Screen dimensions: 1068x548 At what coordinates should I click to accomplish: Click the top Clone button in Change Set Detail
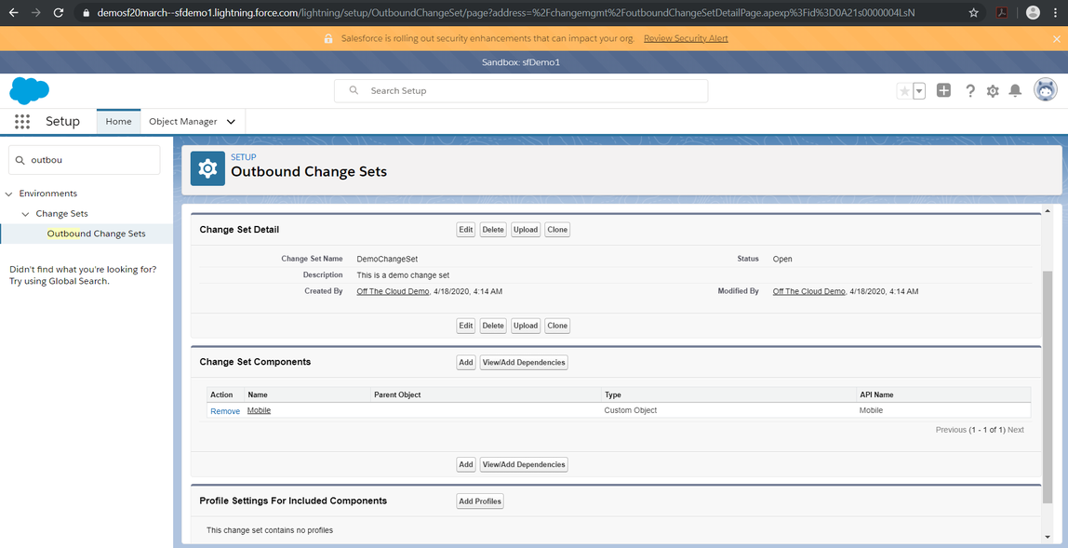(x=557, y=230)
